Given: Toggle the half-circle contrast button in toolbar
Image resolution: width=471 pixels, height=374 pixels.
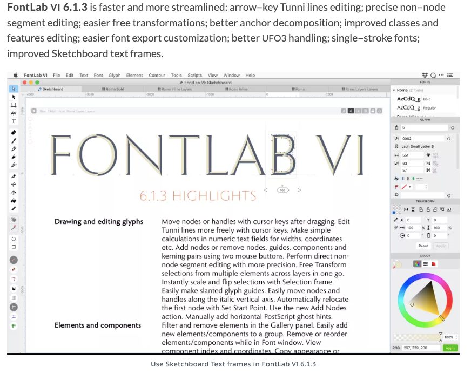Looking at the screenshot, I should 14,288.
